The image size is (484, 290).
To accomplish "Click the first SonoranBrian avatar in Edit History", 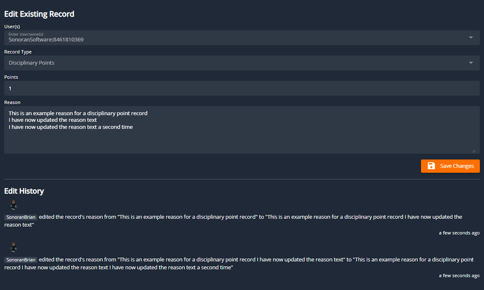I will tap(13, 205).
